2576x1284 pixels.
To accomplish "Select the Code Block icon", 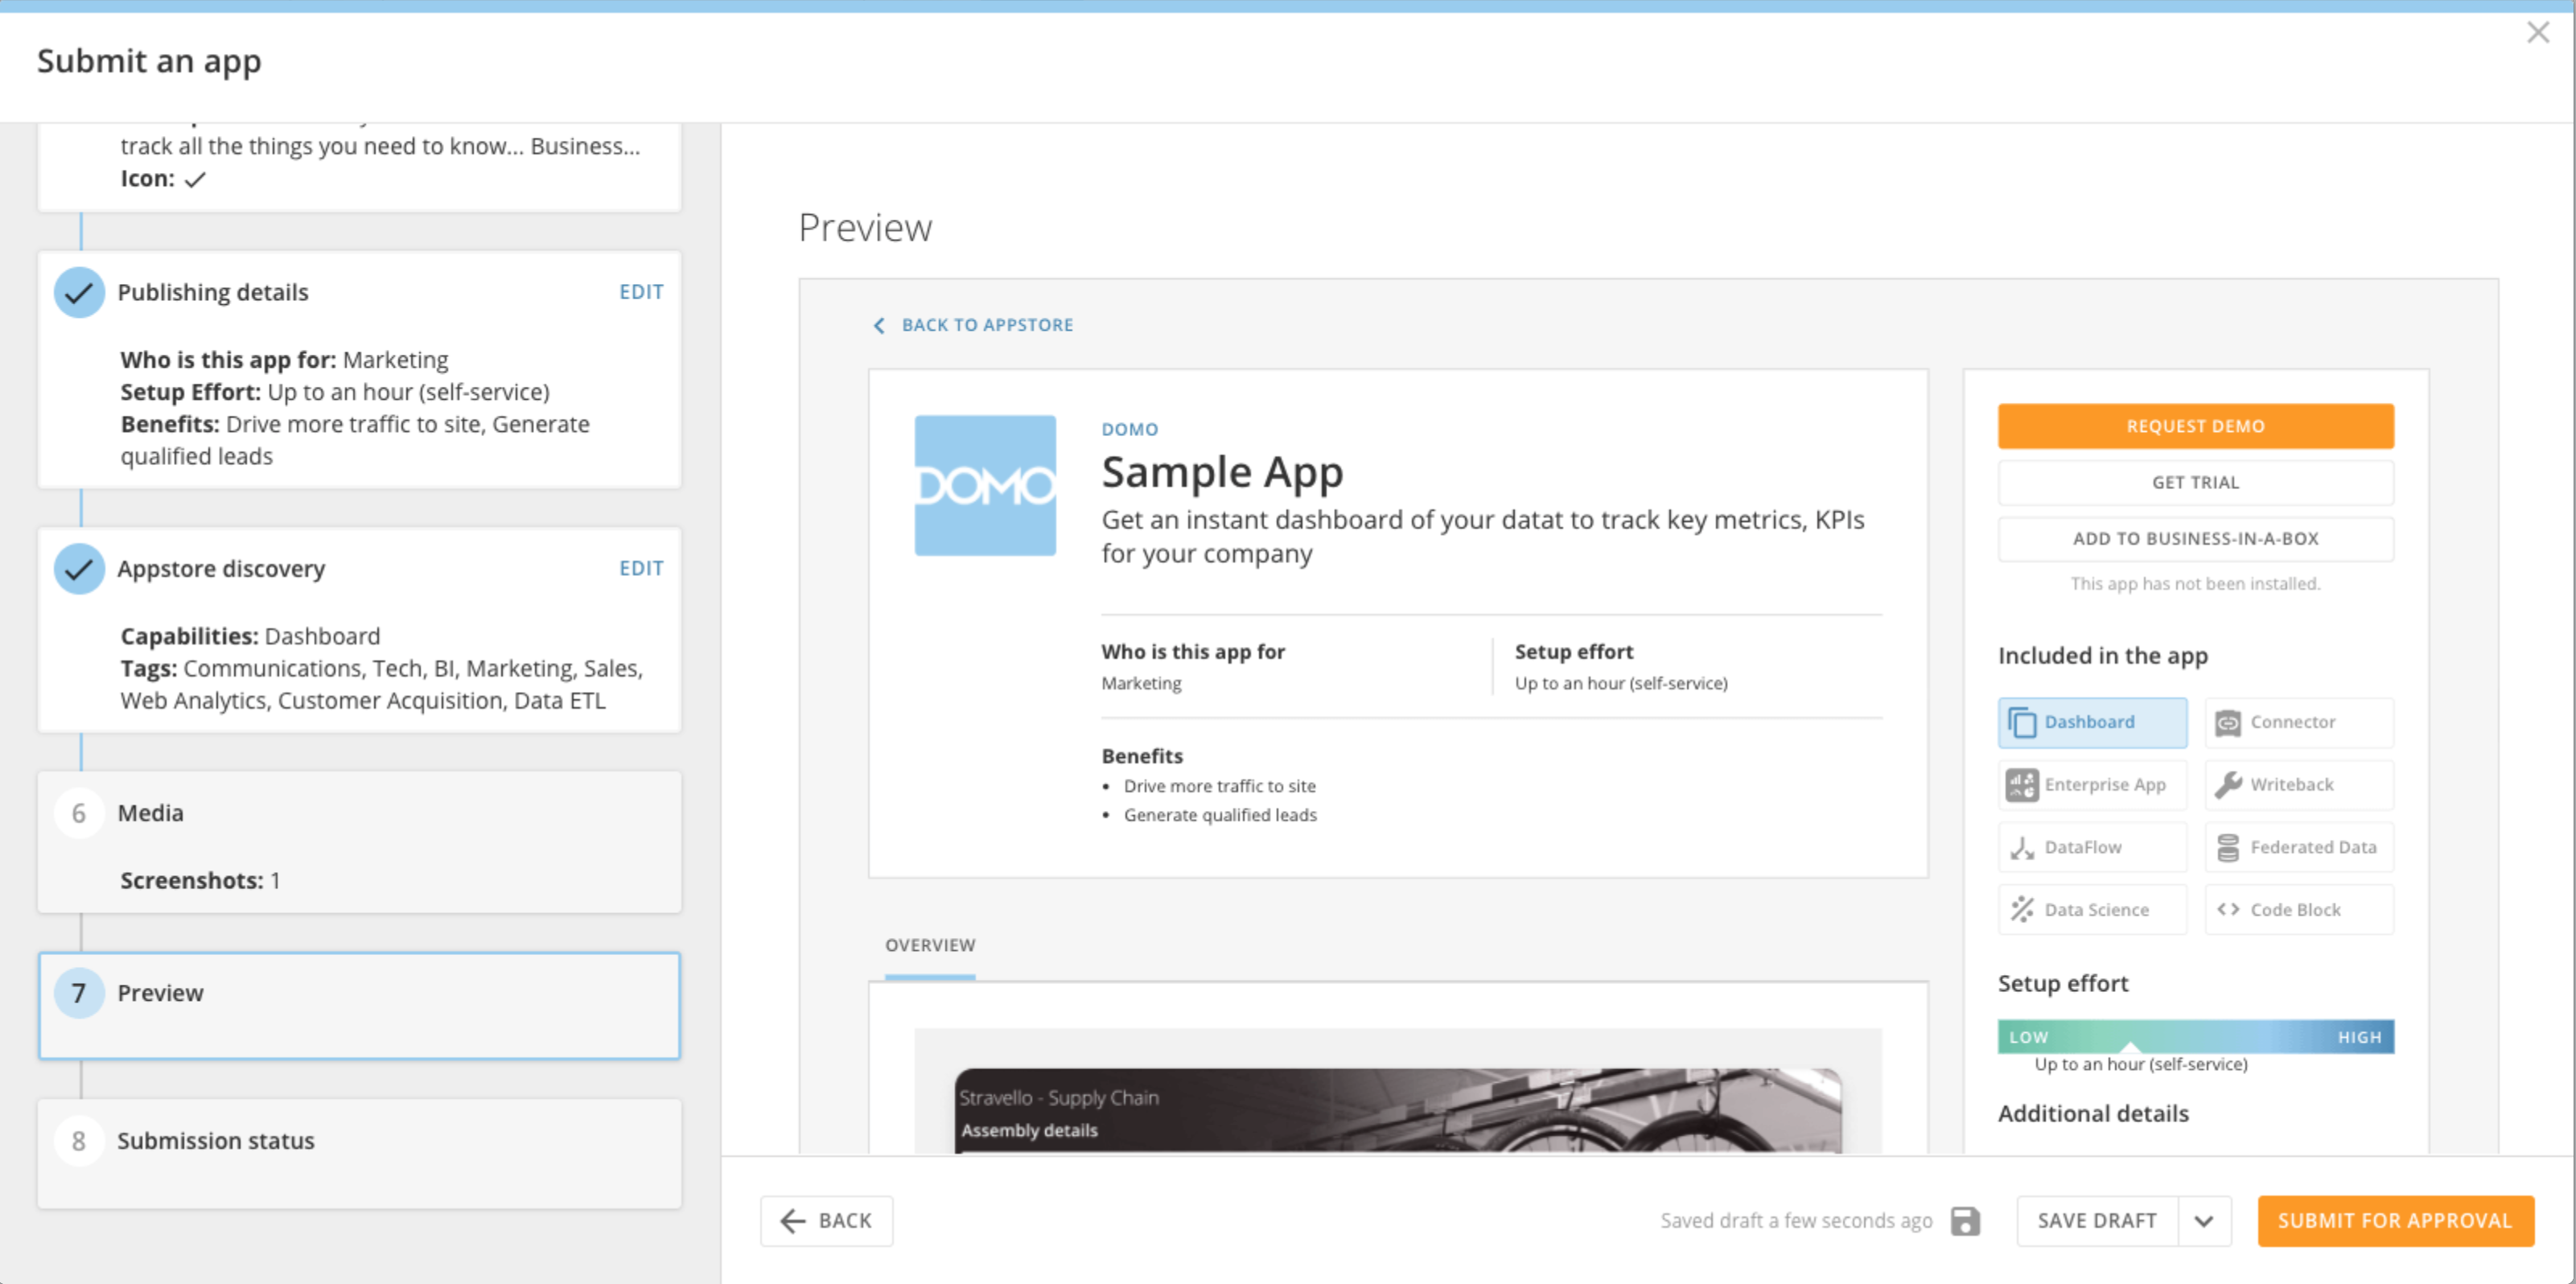I will pyautogui.click(x=2228, y=910).
